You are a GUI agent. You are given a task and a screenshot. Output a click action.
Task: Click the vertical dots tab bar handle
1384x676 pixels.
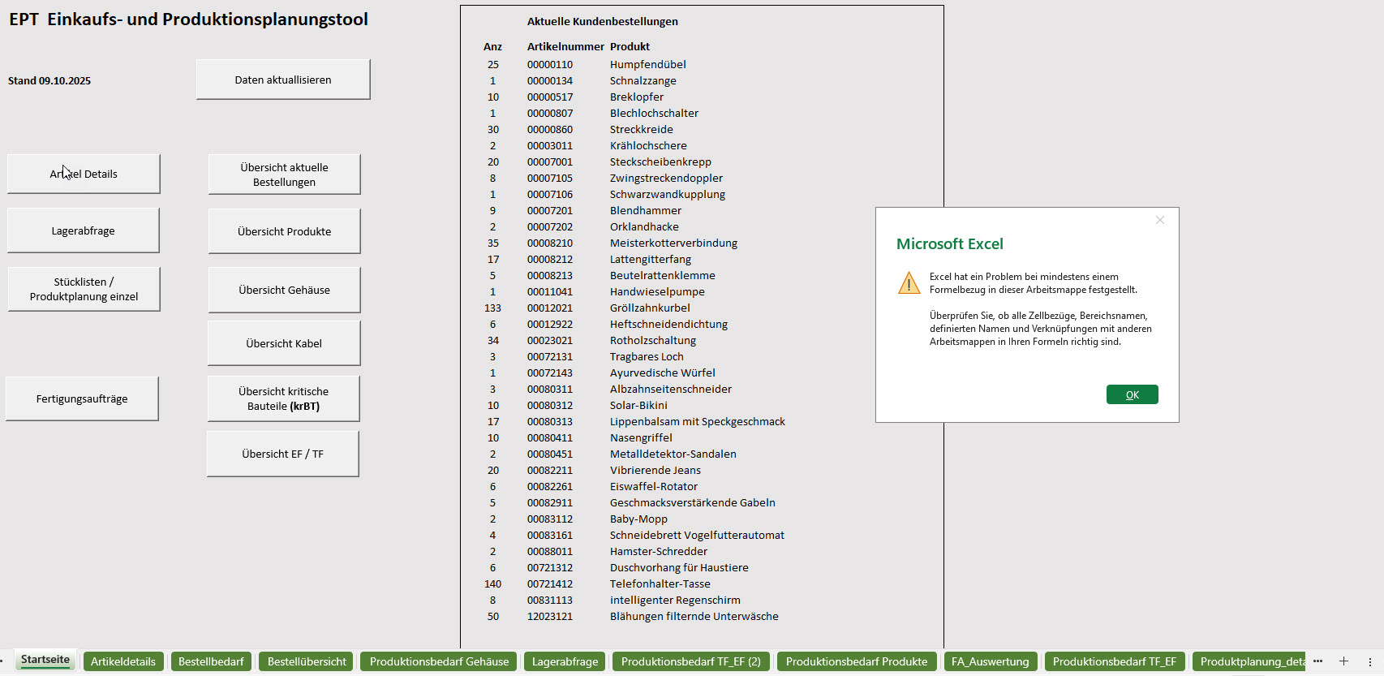click(x=1370, y=661)
